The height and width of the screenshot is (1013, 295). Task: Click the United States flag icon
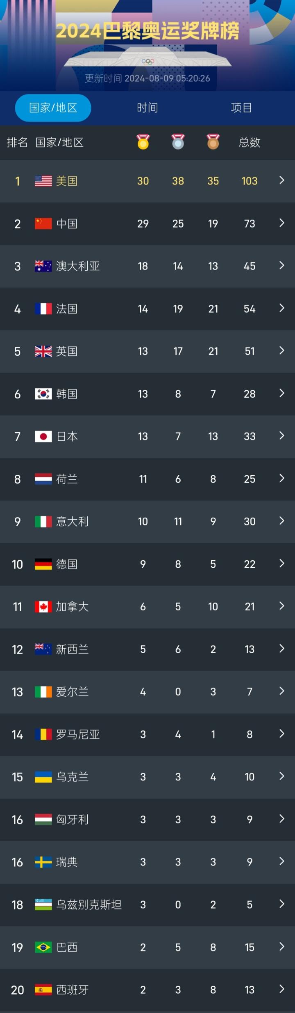point(43,181)
